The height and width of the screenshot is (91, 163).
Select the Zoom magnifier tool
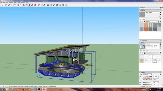pos(54,5)
